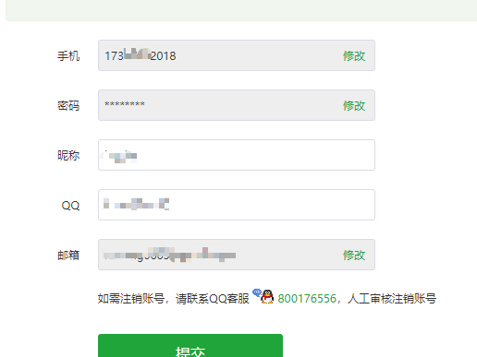The image size is (477, 357).
Task: Click the QQ field label
Action: (x=70, y=206)
